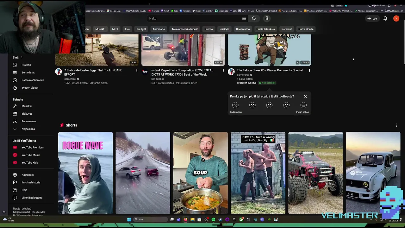This screenshot has width=405, height=228.
Task: Rate with the middle neutral face
Action: [x=269, y=105]
